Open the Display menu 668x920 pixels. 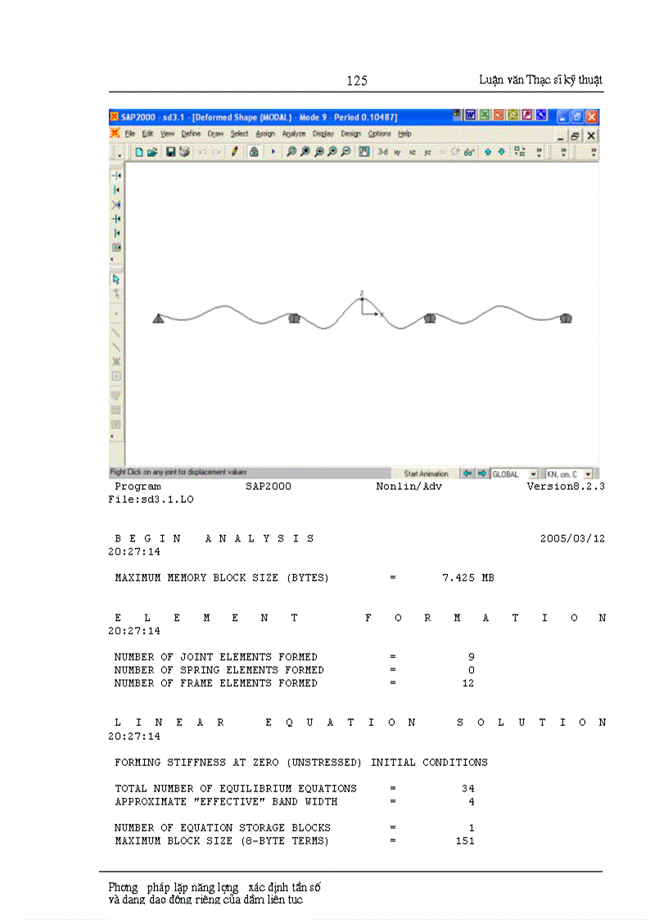pos(323,134)
